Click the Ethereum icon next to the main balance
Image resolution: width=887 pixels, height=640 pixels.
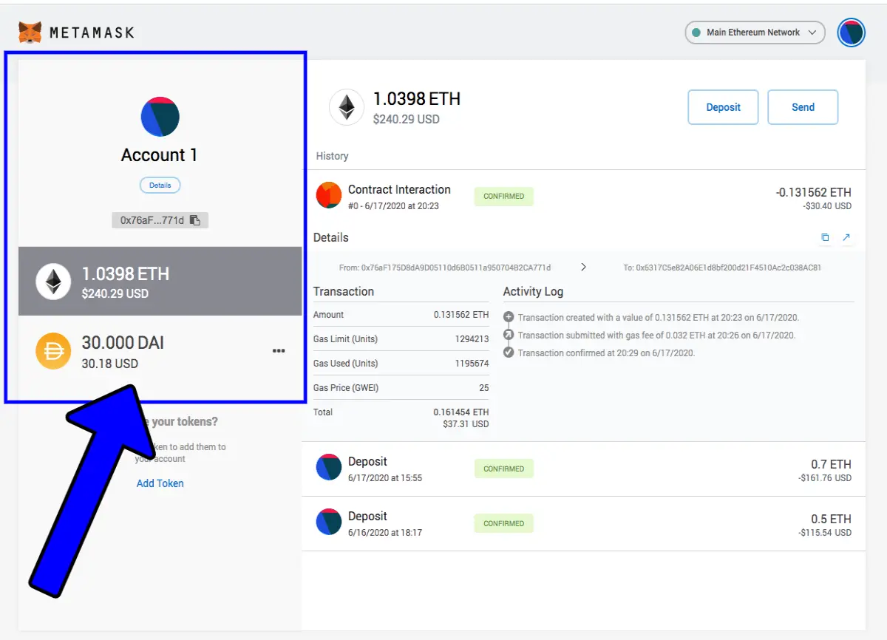(347, 108)
